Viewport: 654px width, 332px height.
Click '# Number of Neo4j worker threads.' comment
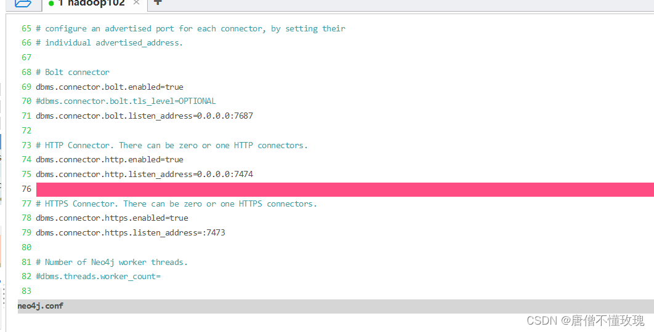point(112,262)
